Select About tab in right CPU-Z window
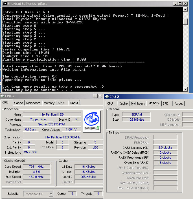This screenshot has height=199, width=193. pyautogui.click(x=179, y=103)
